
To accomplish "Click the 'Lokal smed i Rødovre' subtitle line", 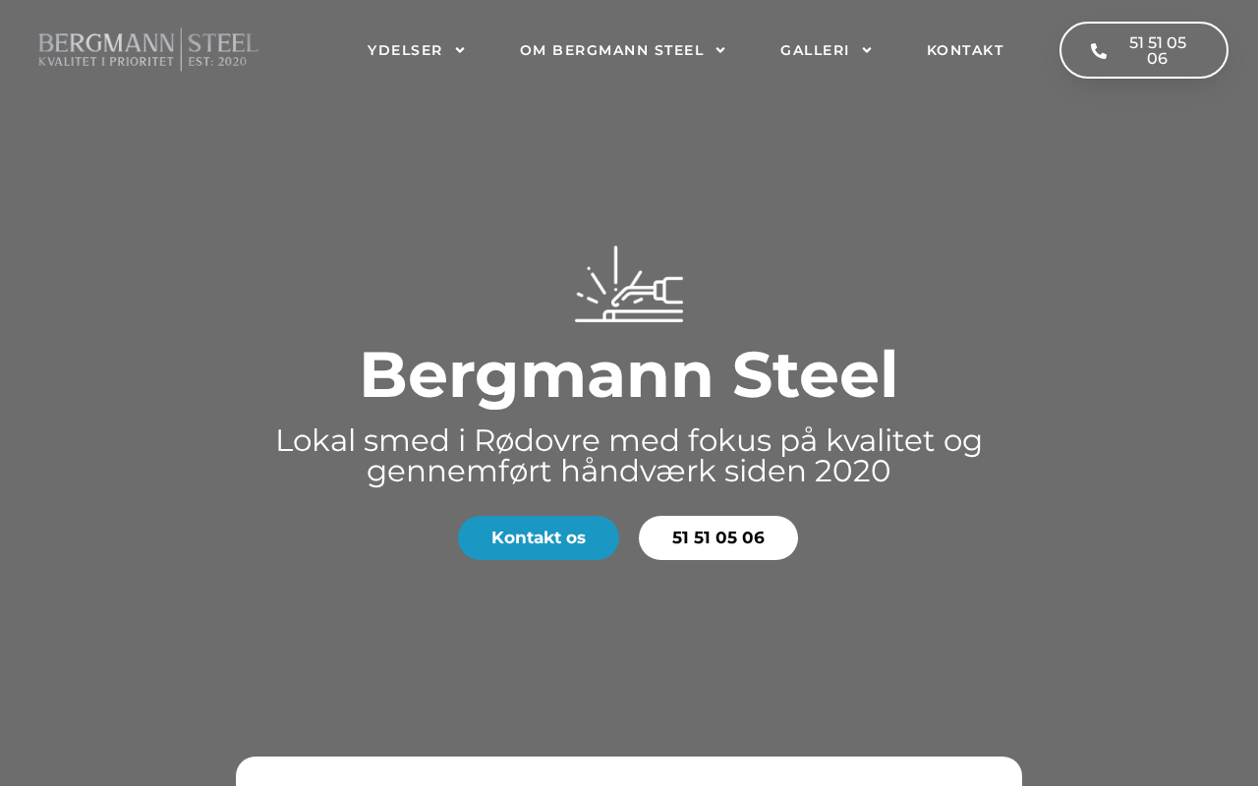I will pyautogui.click(x=629, y=440).
